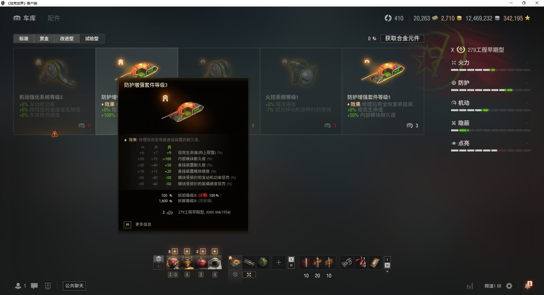544x295 pixels.
Task: Open the notifications bell icon
Action: click(x=528, y=285)
